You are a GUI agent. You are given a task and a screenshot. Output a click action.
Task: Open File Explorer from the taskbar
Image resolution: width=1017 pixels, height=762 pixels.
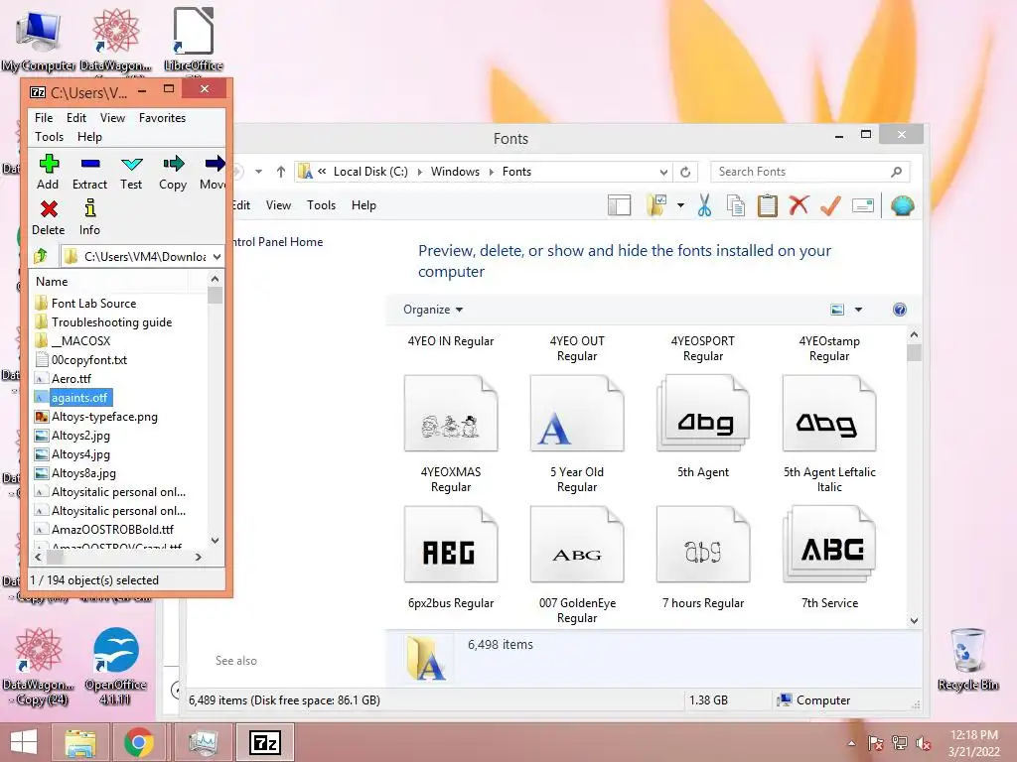point(80,742)
